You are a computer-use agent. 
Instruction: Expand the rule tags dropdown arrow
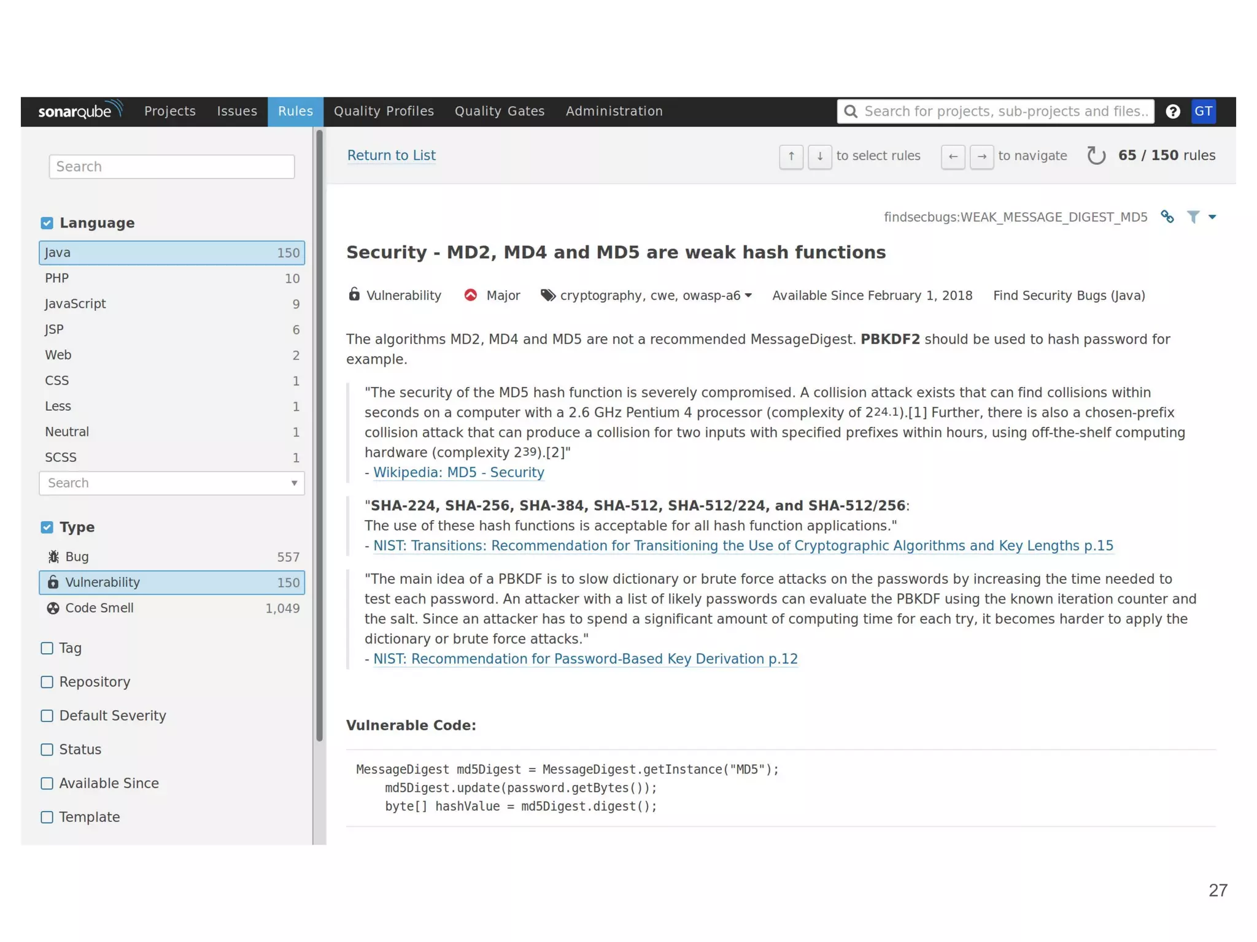point(748,296)
